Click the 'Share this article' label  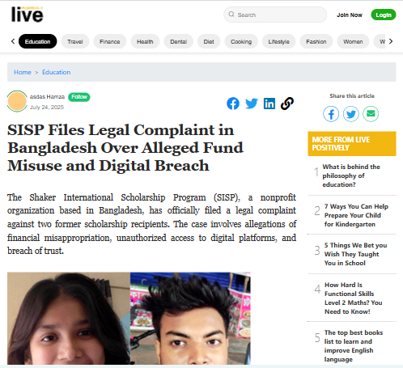coord(352,96)
